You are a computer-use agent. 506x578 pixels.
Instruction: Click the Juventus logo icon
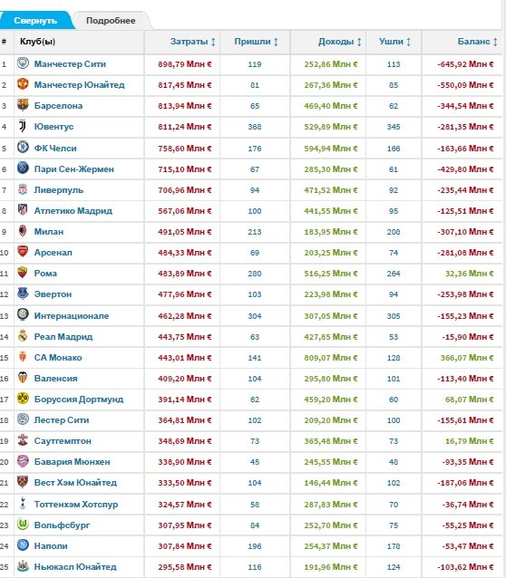23,126
